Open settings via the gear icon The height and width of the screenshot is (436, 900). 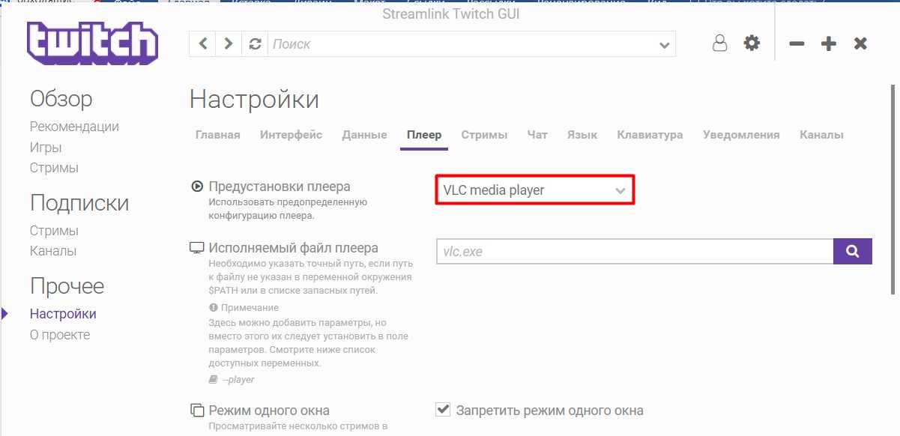[x=752, y=43]
